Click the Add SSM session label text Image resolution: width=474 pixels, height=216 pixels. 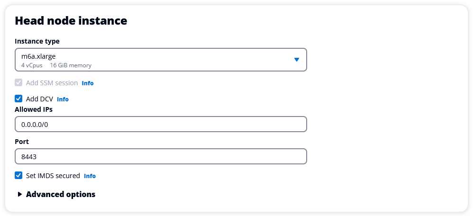tap(52, 83)
